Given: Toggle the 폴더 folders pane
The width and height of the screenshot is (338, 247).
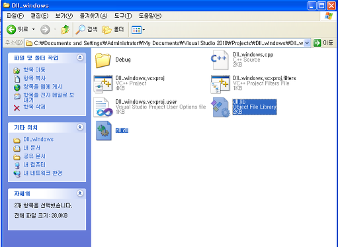Looking at the screenshot, I should pos(113,29).
